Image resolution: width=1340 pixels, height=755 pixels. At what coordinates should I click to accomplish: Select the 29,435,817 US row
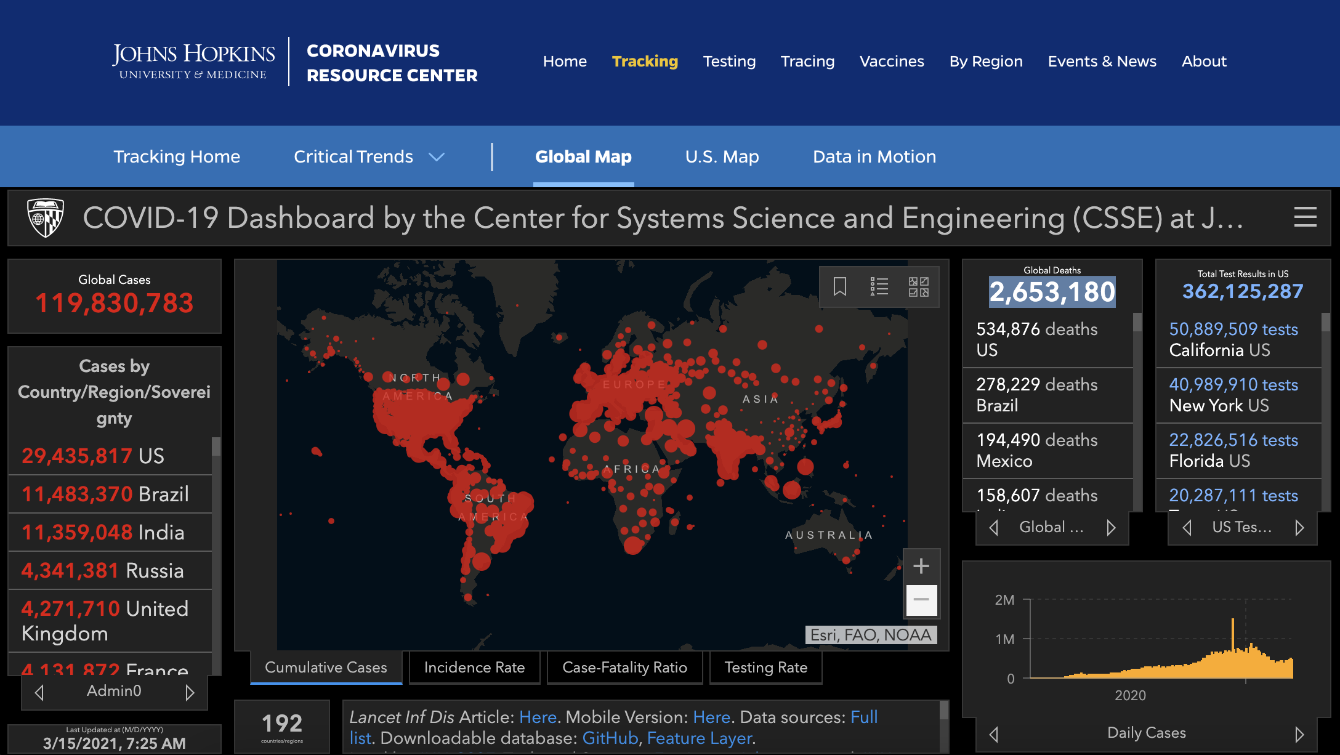110,456
